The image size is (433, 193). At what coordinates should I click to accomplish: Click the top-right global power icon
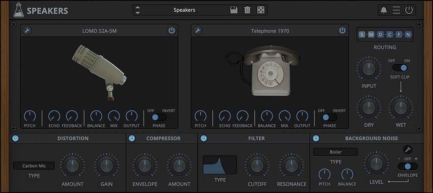coord(409,10)
